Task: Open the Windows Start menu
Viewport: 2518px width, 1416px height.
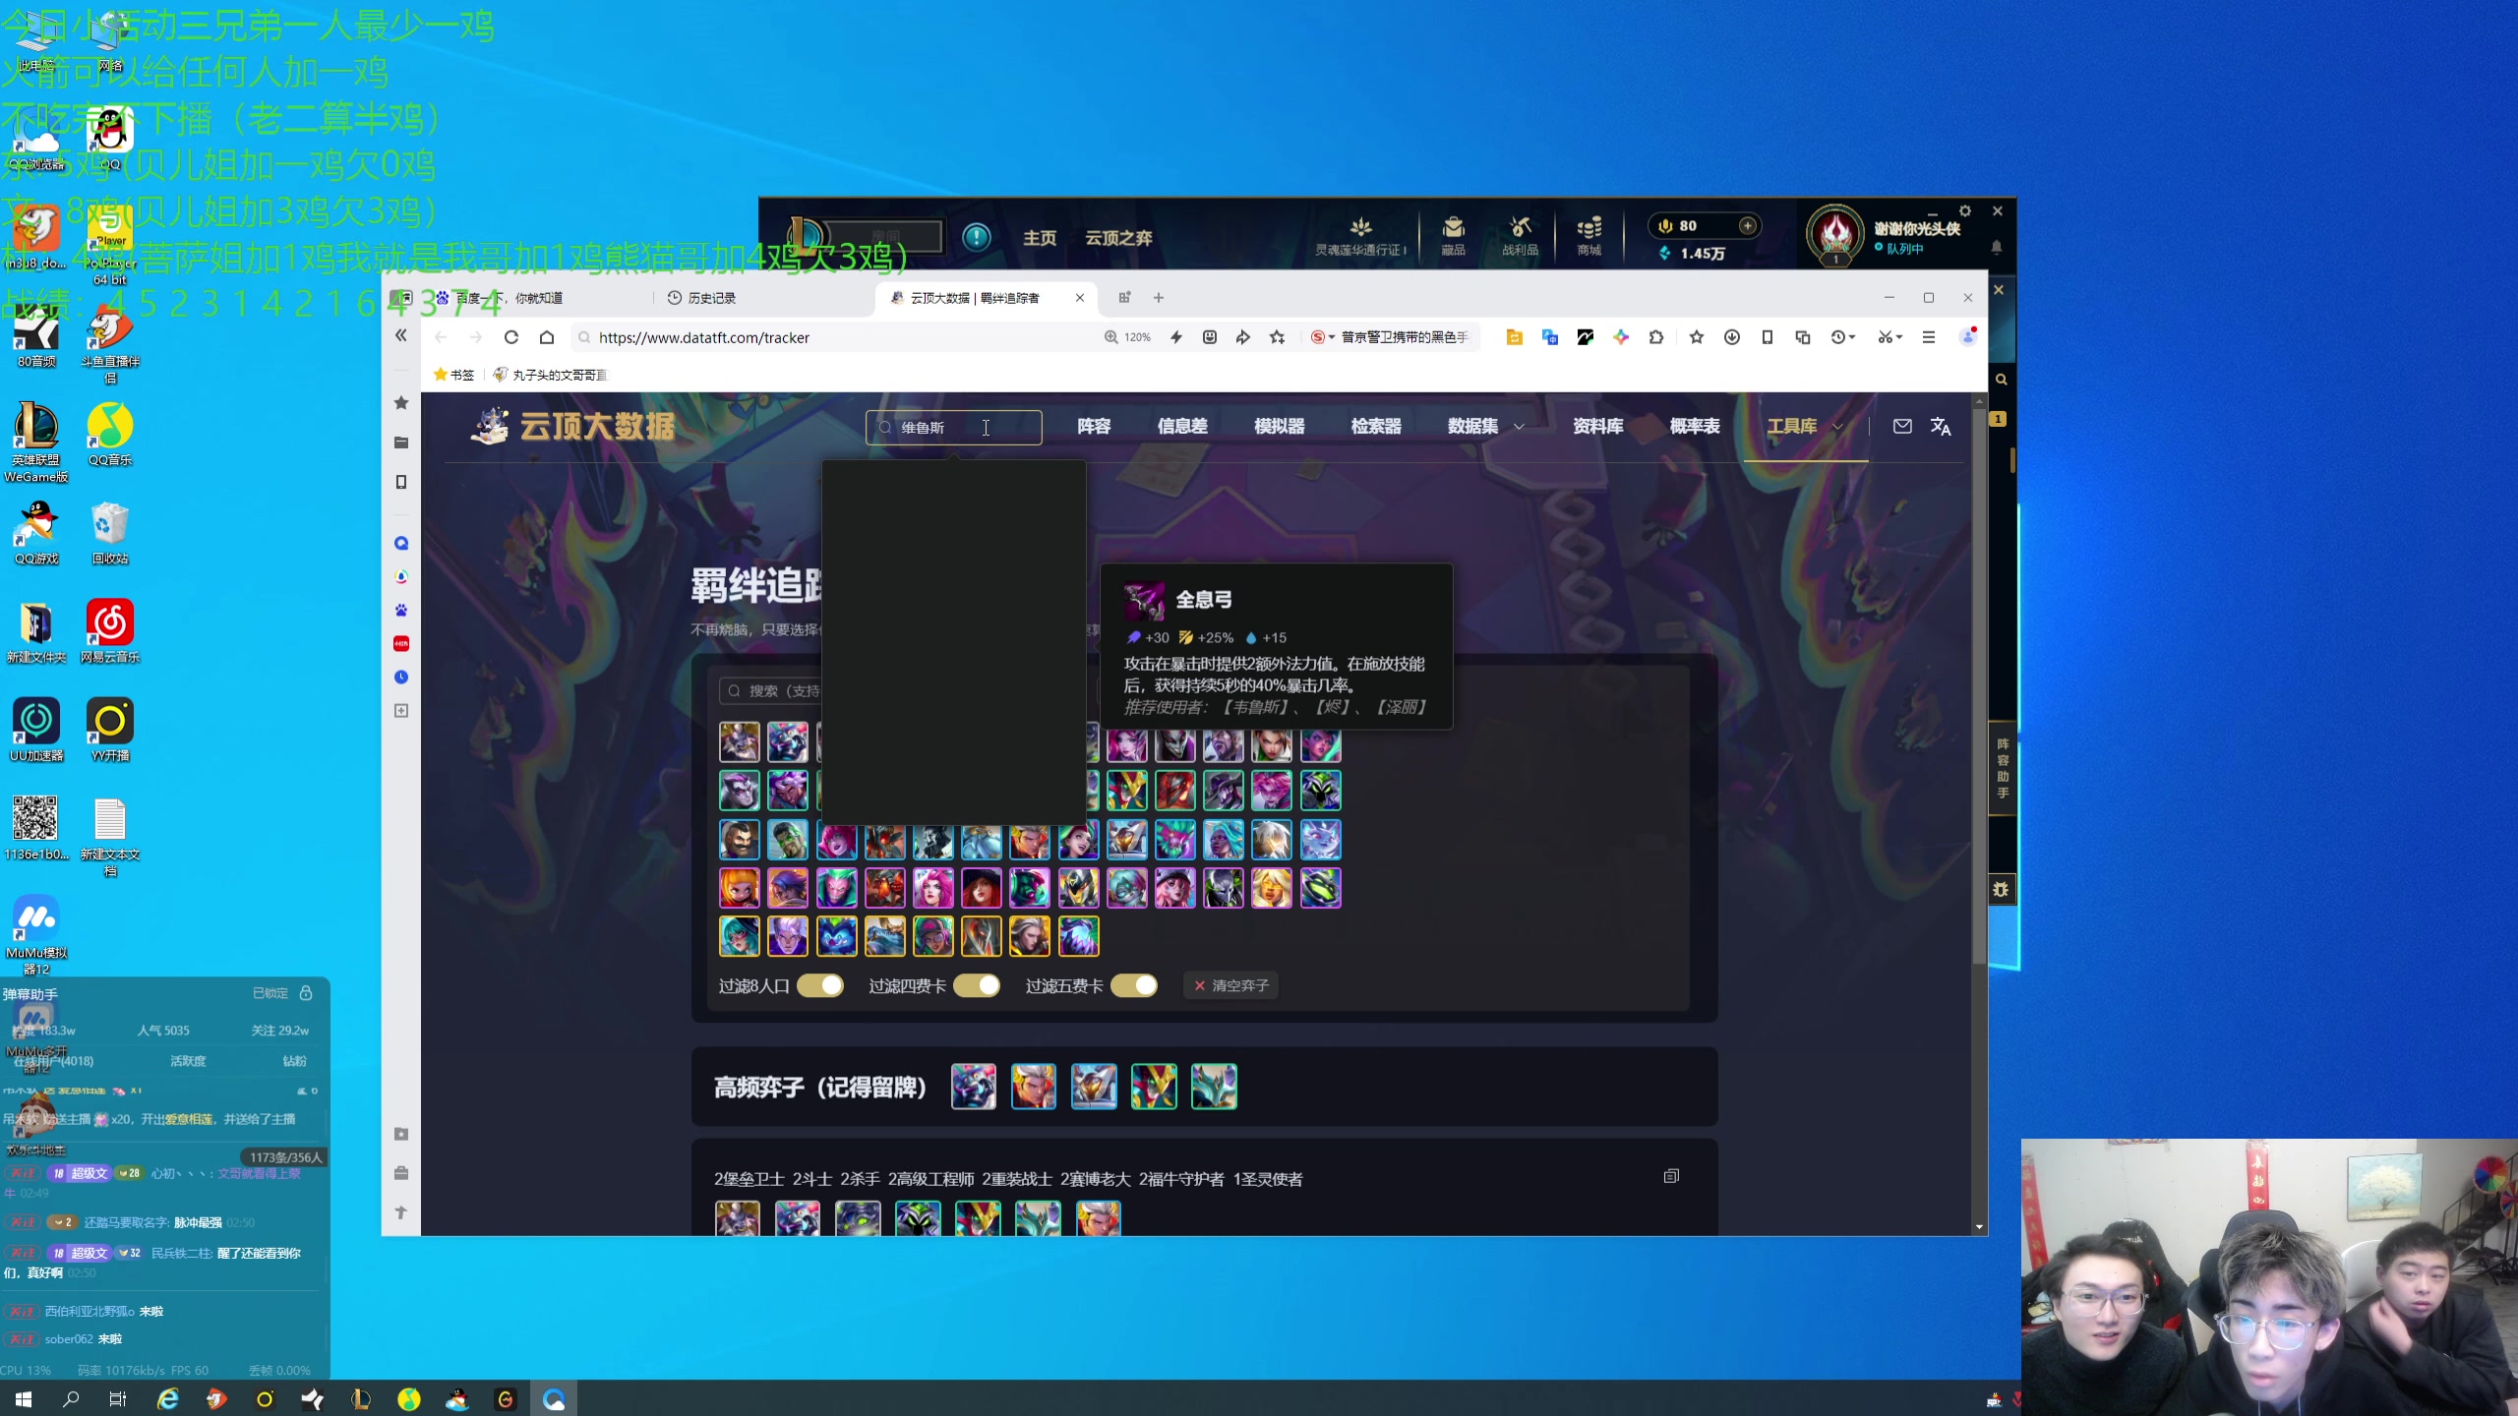Action: click(24, 1398)
